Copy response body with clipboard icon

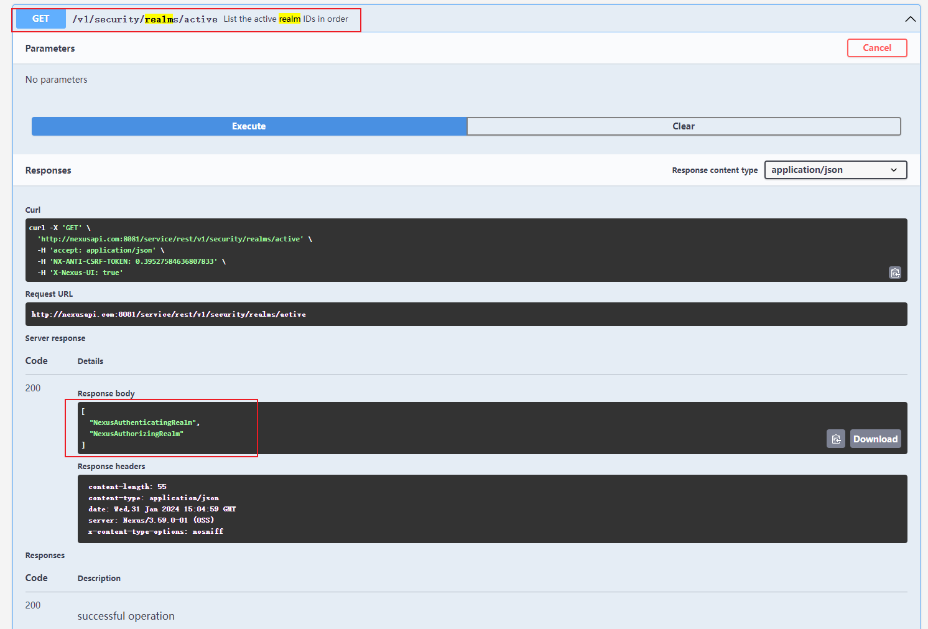[x=836, y=439]
